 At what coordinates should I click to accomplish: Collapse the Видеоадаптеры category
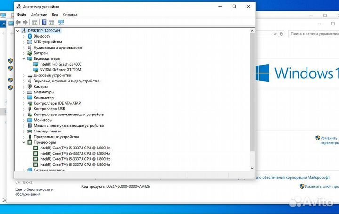[24, 59]
